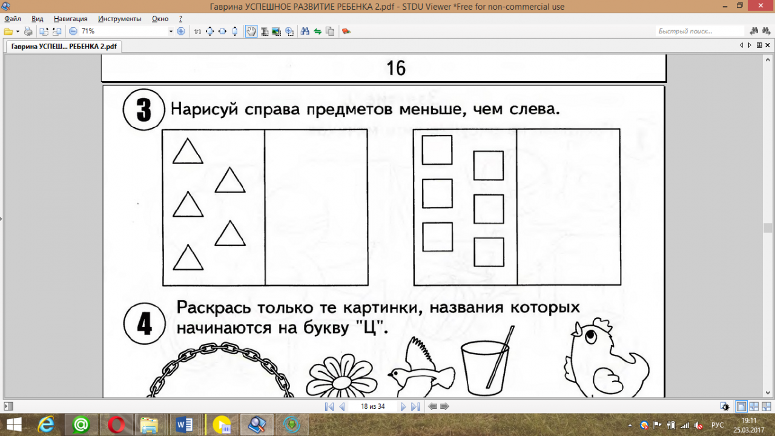Screen dimensions: 775x436
Task: Go to the previous page
Action: pos(342,406)
